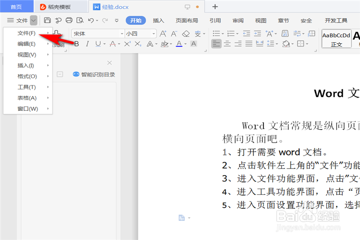360x240 pixels.
Task: Apply Subscript formatting
Action: [x=138, y=44]
